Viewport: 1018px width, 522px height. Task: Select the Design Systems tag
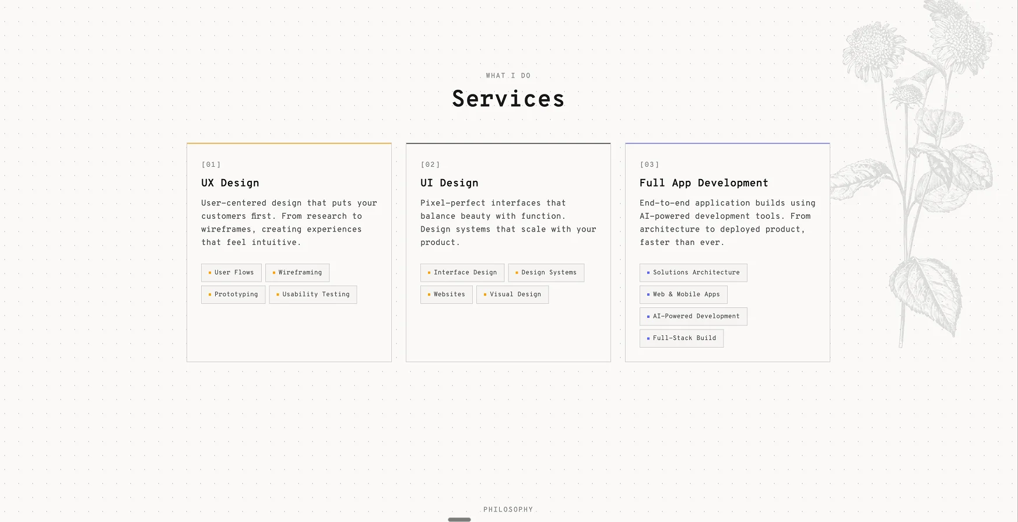(x=546, y=272)
